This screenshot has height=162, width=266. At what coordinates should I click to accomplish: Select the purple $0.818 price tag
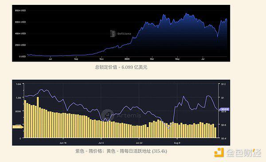(x=224, y=109)
